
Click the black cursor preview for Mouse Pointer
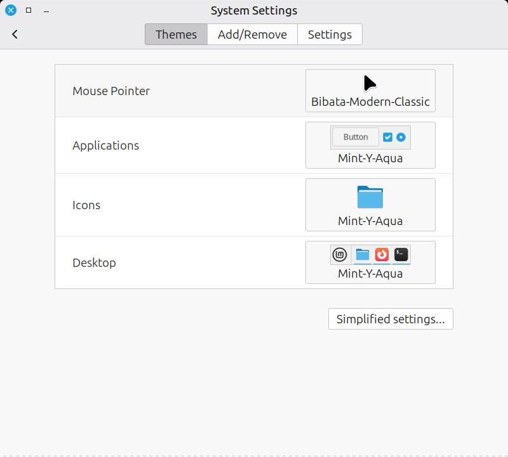370,83
